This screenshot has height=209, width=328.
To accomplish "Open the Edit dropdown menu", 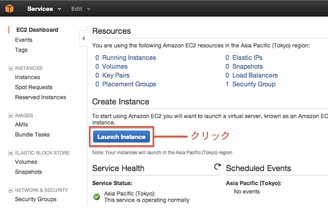I will (81, 9).
